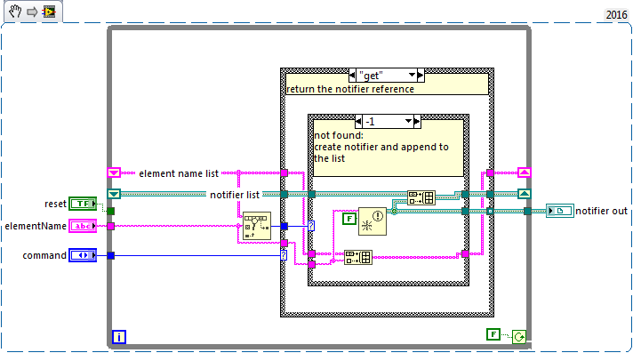Click the hand drag snippet icon
Screen dimensions: 633x353
(x=15, y=11)
